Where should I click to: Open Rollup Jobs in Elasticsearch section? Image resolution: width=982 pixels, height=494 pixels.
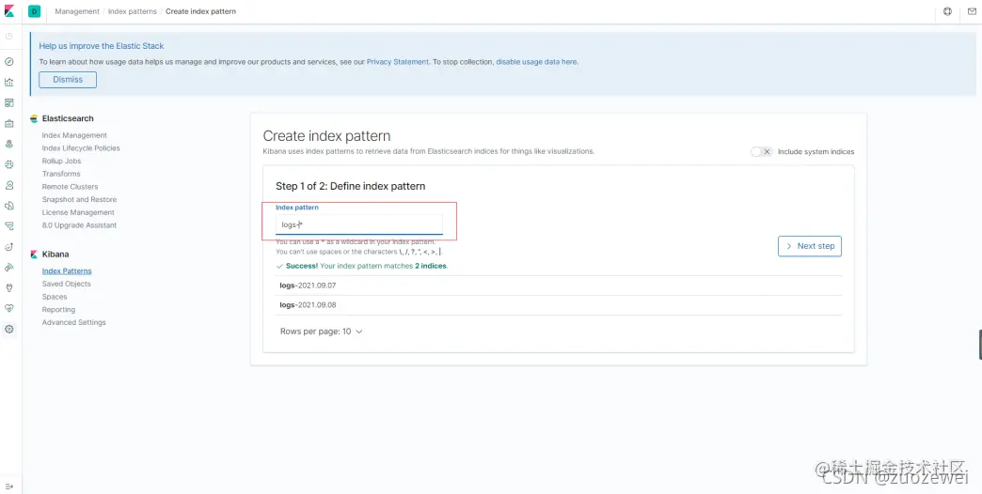[61, 161]
